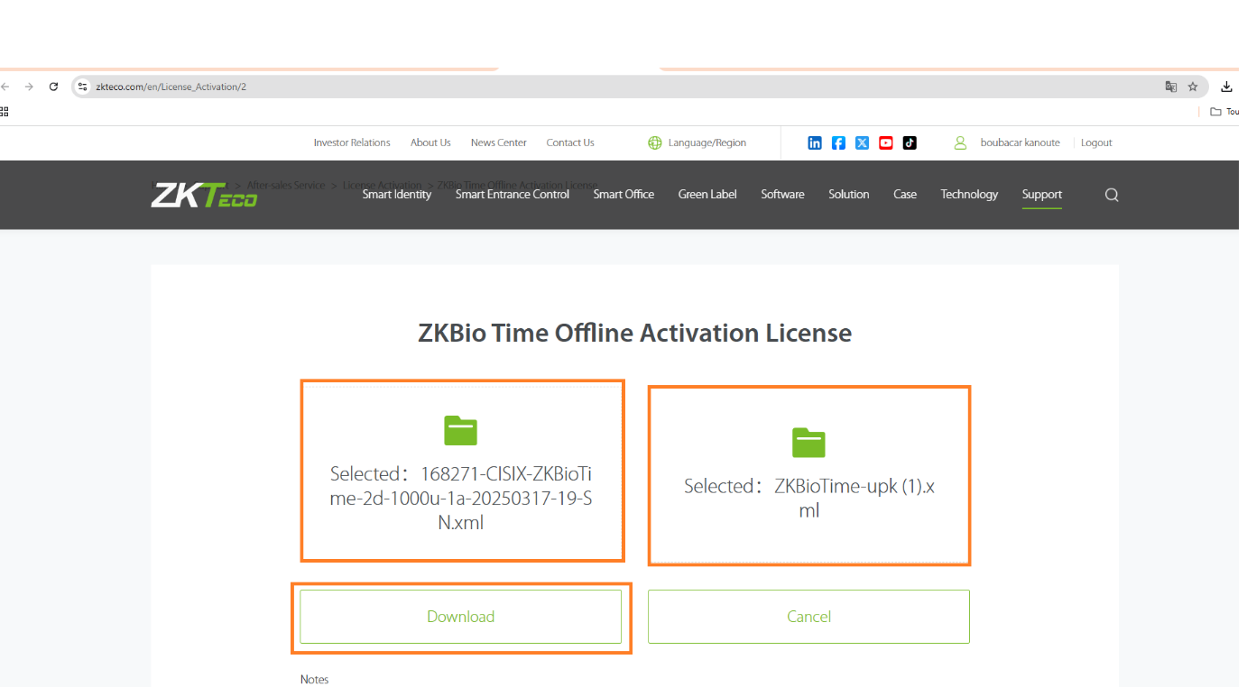Open the Language/Region selector

[697, 142]
